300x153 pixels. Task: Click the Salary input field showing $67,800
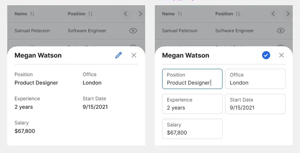(x=192, y=129)
